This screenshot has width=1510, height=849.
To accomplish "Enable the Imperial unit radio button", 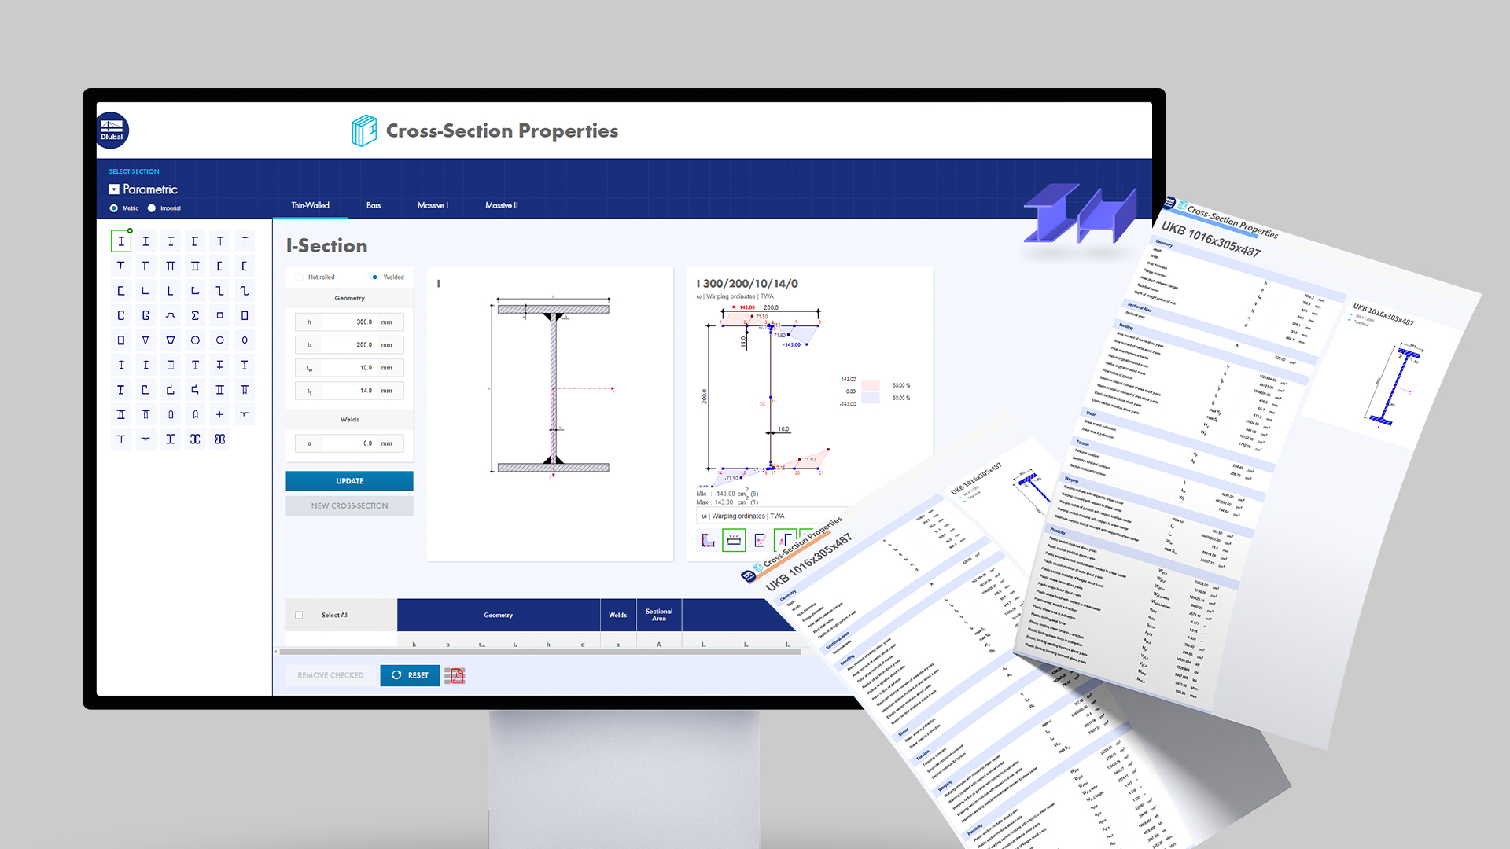I will pos(153,208).
